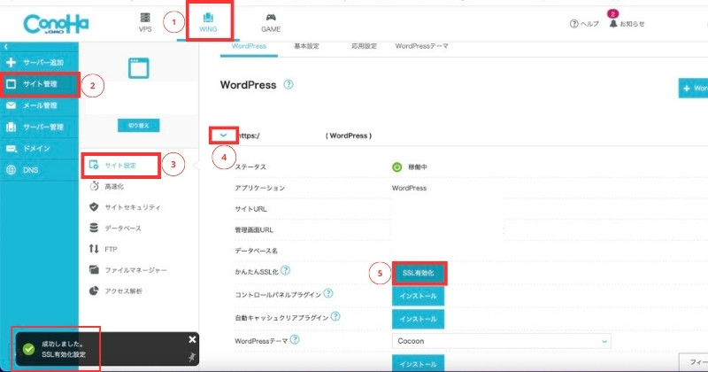Open DNS in the sidebar
The image size is (708, 372).
click(x=39, y=170)
